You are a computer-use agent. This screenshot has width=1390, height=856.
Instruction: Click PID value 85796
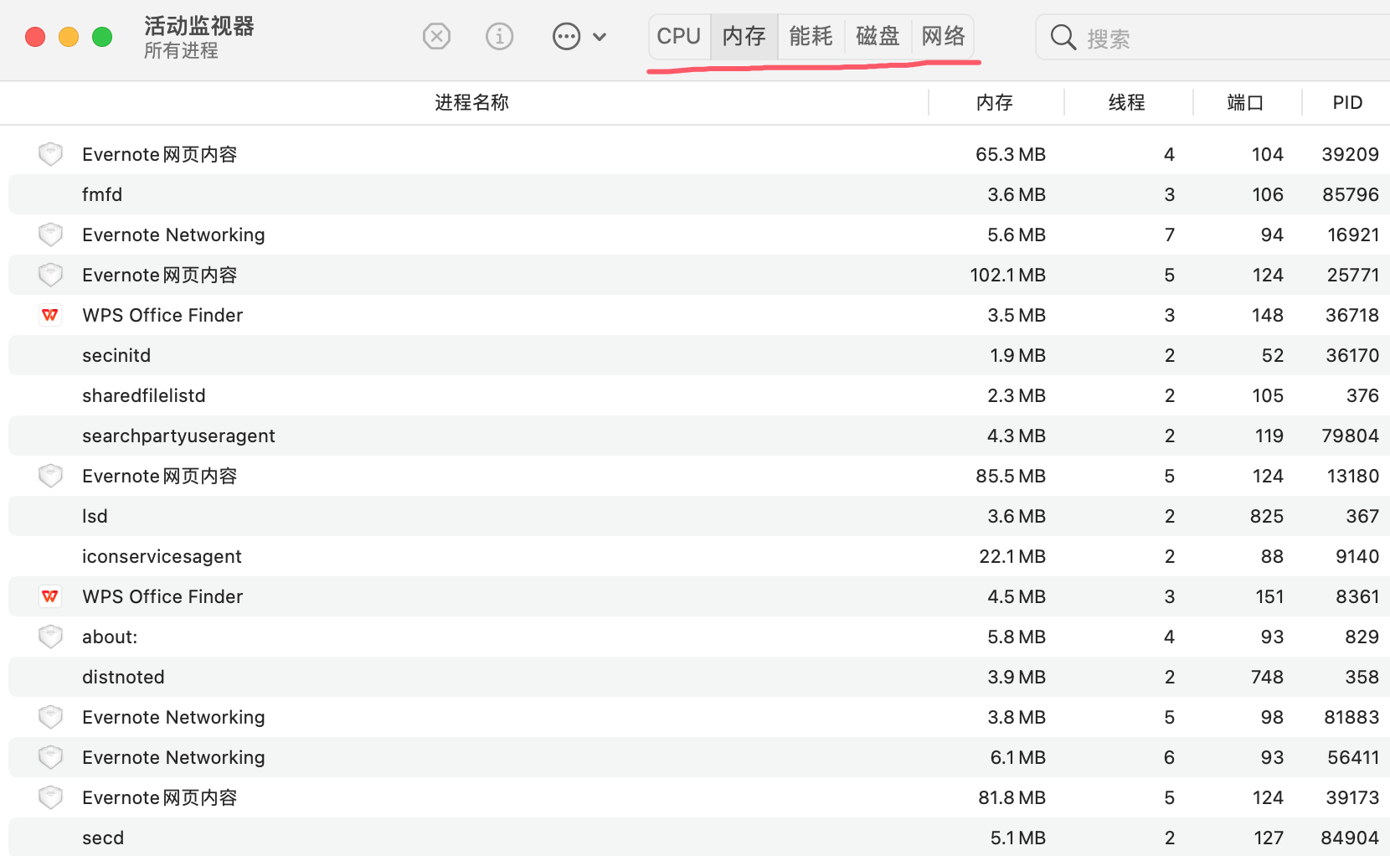point(1351,194)
